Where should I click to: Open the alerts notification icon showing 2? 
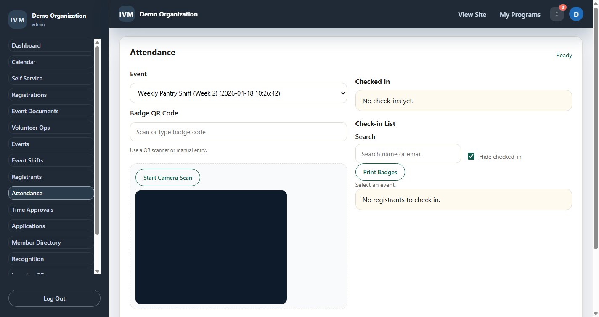coord(557,13)
